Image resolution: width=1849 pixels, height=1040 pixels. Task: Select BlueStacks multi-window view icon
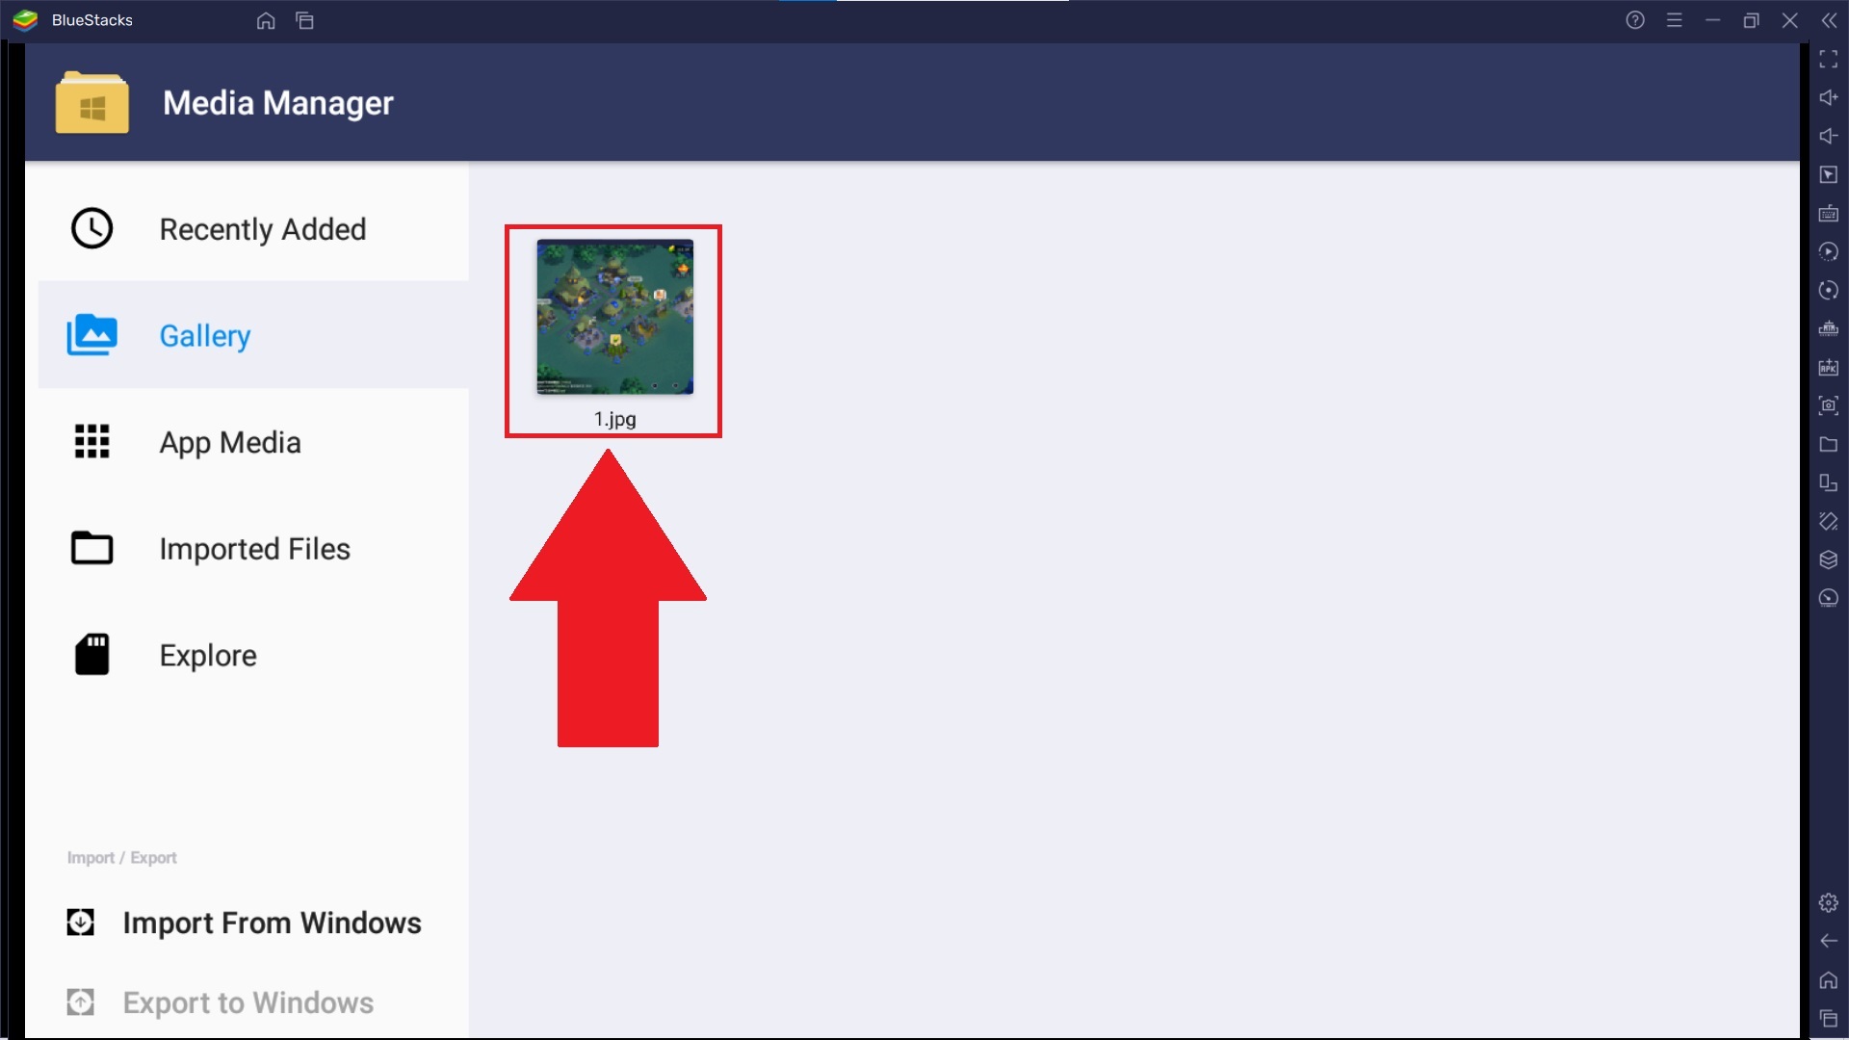pyautogui.click(x=304, y=20)
